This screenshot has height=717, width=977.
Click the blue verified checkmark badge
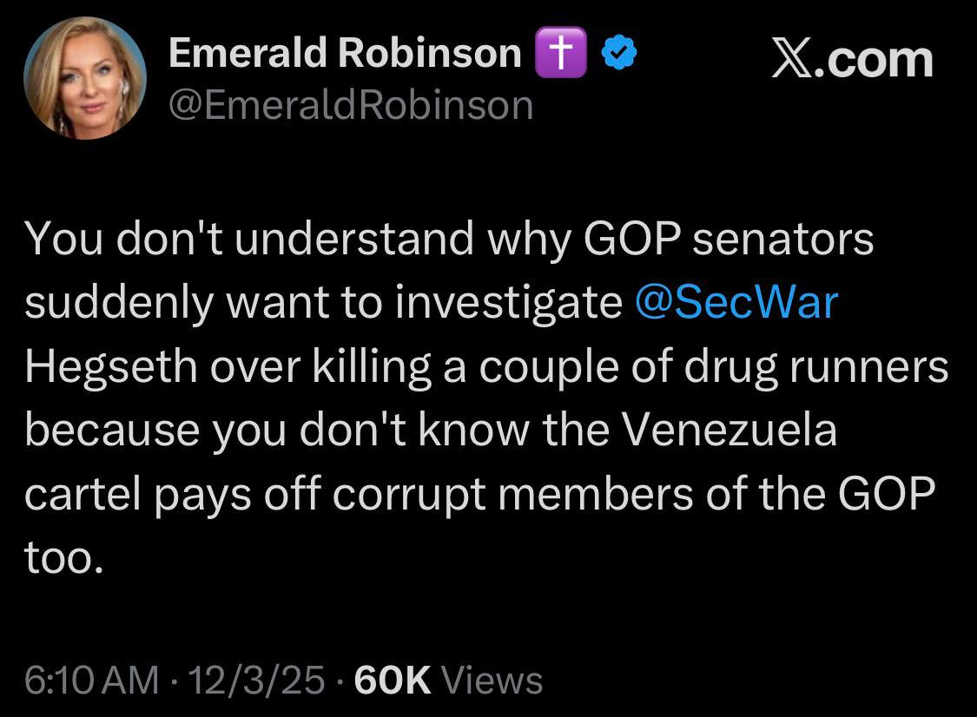pos(620,55)
